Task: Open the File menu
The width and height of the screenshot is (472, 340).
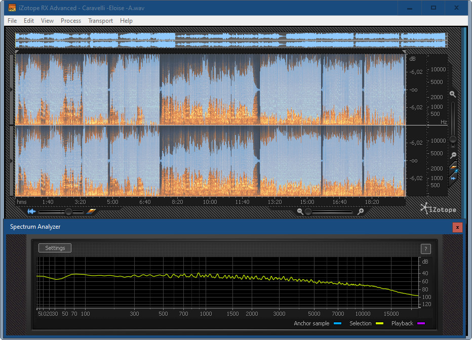Action: point(12,21)
